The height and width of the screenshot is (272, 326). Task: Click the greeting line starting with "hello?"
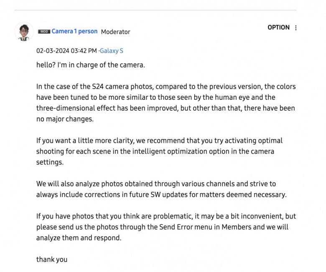(x=91, y=65)
